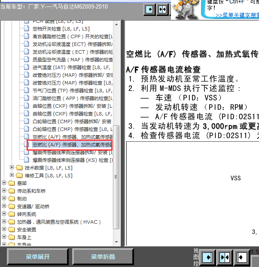Image resolution: width=259 pixels, height=267 pixels.
Task: Expand the 技术数据 [L8, LF, L5] folder
Action: coord(12,167)
